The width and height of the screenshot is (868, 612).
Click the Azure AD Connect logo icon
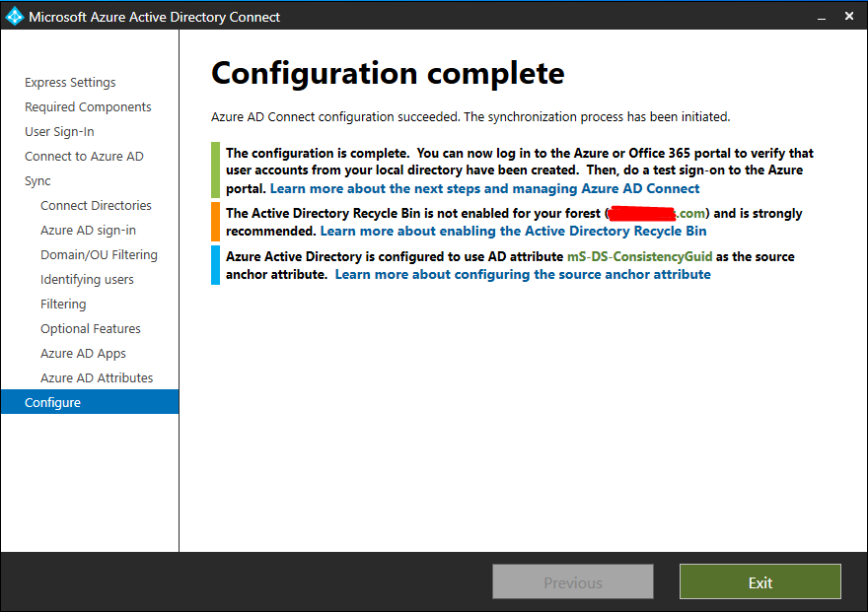point(15,16)
